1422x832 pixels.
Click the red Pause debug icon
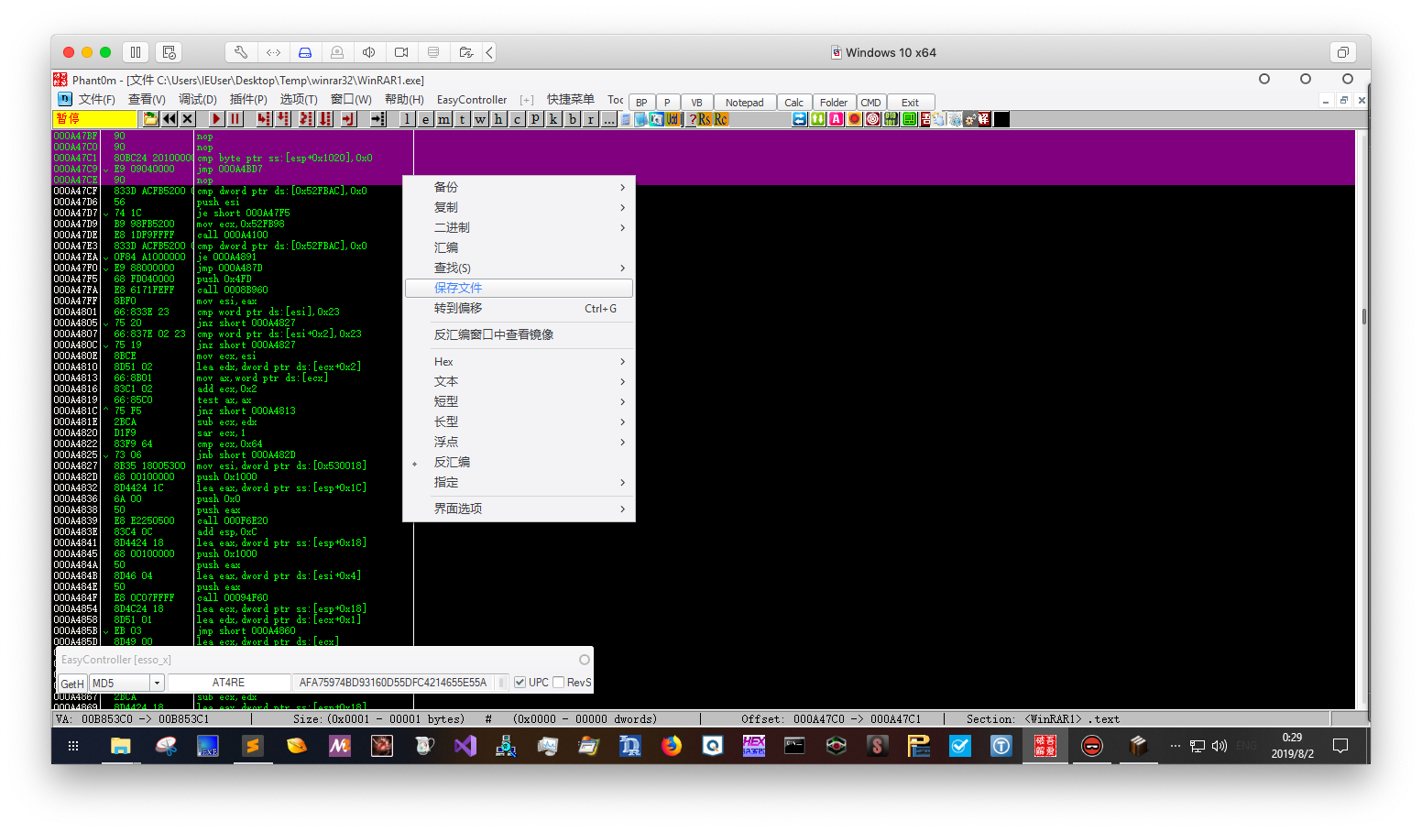(x=235, y=119)
